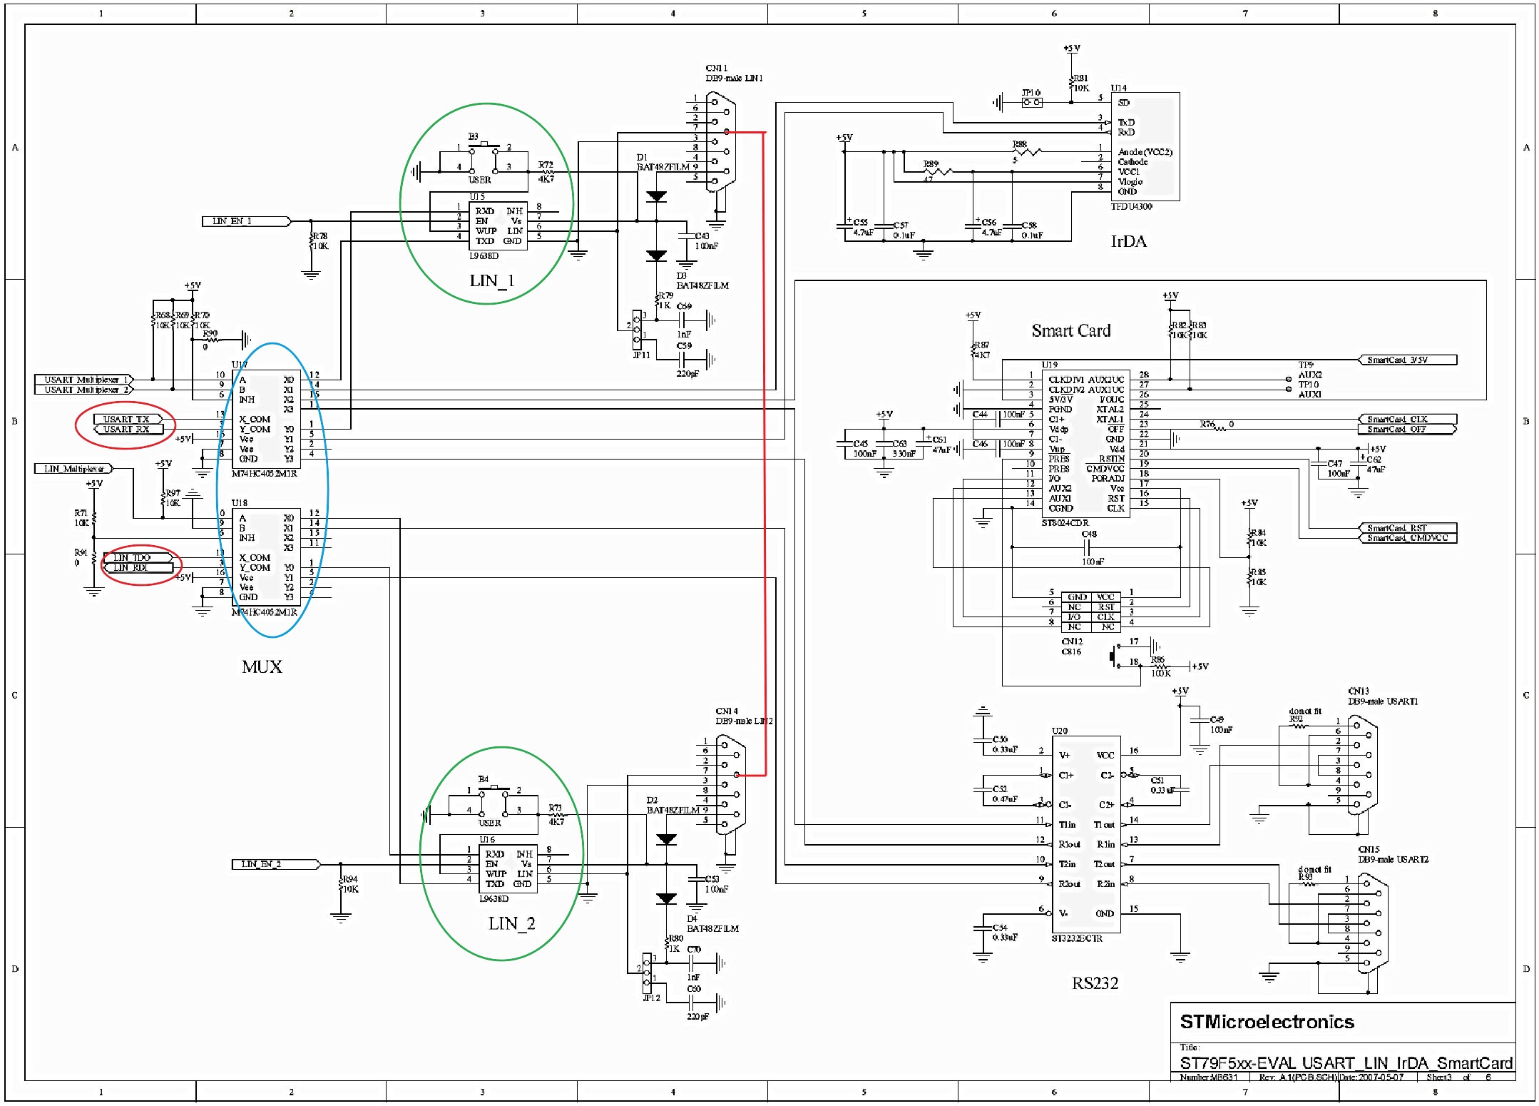Click the IrDA section title

pos(1128,241)
